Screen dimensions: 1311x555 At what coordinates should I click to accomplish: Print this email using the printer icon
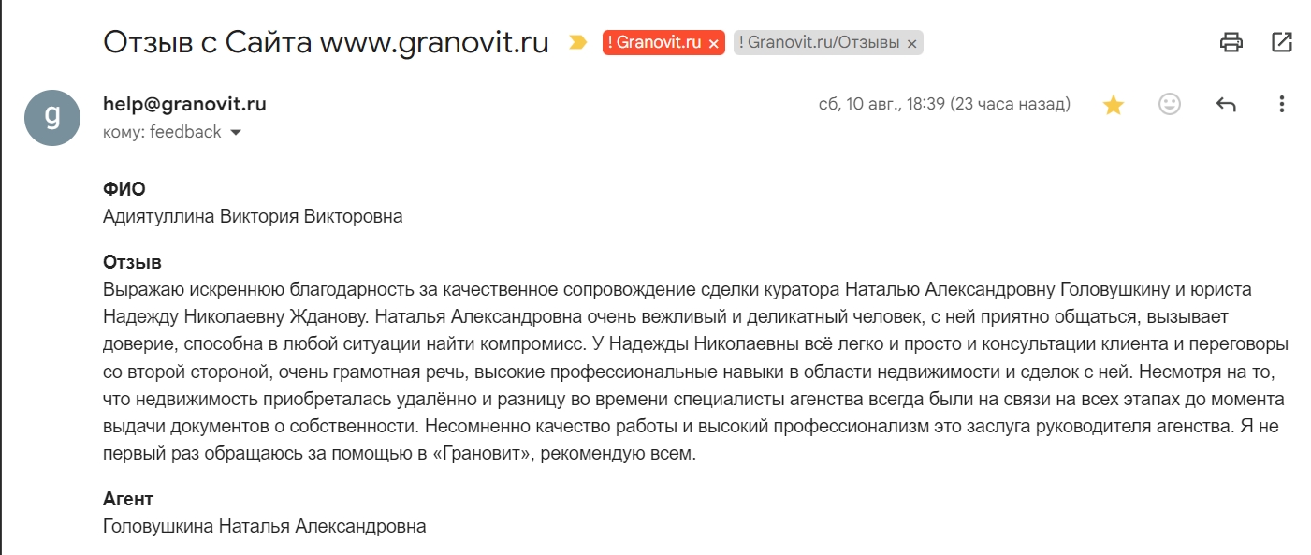1231,42
